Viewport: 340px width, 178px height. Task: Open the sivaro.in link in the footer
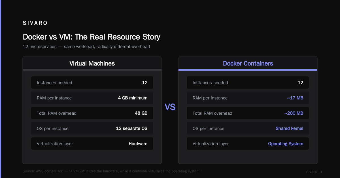click(x=314, y=172)
